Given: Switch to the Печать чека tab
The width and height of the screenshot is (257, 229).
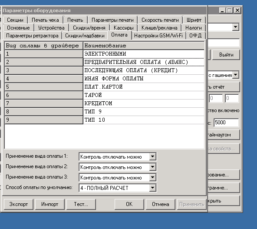Looking at the screenshot, I should 45,20.
